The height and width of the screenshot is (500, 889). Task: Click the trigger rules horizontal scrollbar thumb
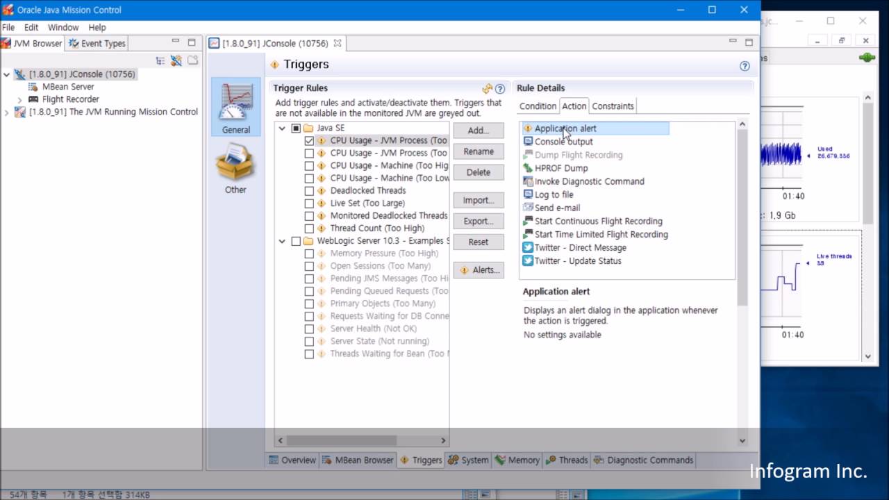[x=341, y=440]
